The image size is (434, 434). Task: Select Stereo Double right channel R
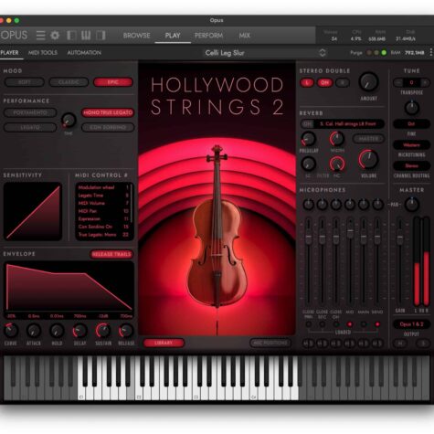coord(343,82)
